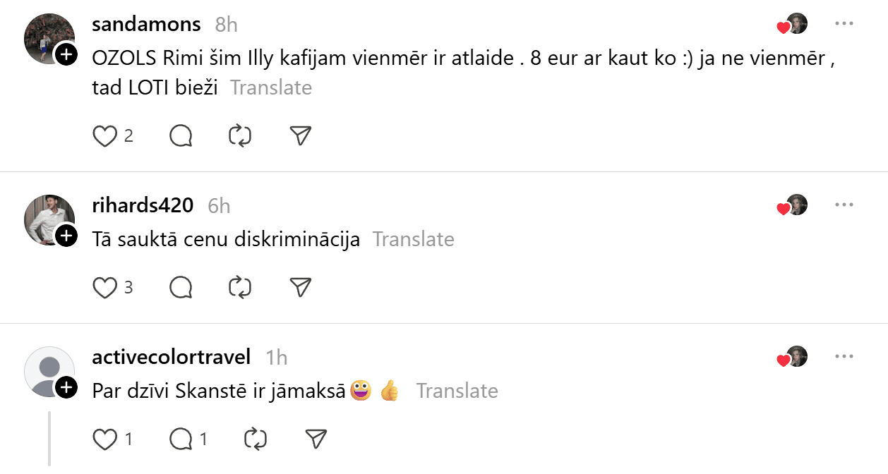Viewport: 888px width, 474px height.
Task: Open more options for sandamons comment
Action: point(844,23)
